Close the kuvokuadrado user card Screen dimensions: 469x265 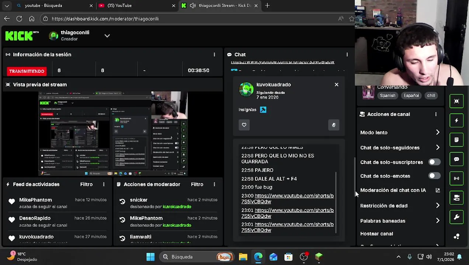[336, 85]
